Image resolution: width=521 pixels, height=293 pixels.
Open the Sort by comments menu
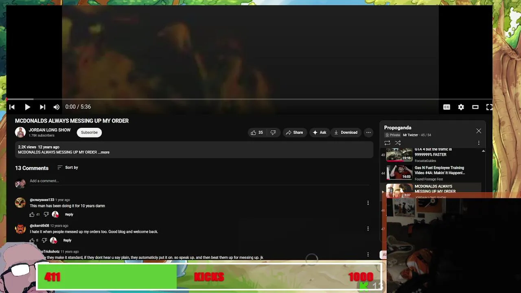coord(68,168)
